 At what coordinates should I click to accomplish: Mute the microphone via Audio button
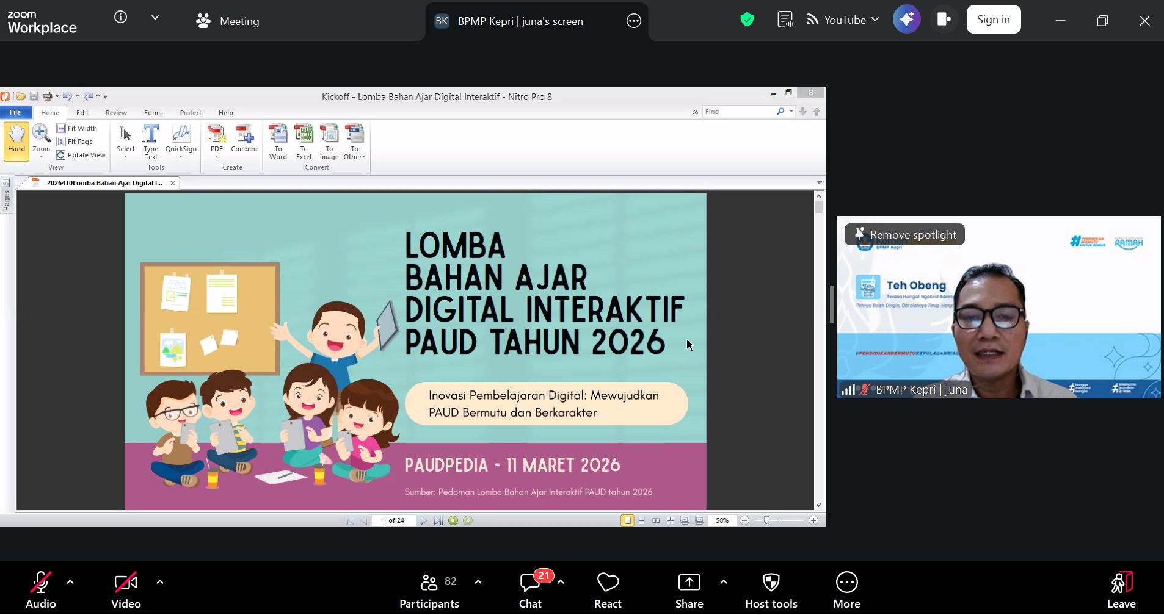tap(40, 588)
